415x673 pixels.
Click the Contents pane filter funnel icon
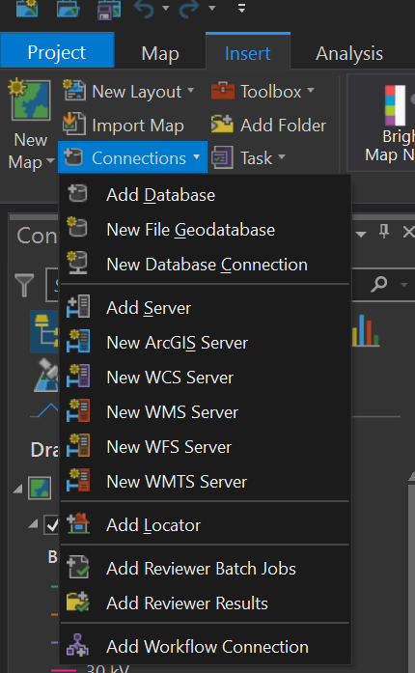point(24,285)
